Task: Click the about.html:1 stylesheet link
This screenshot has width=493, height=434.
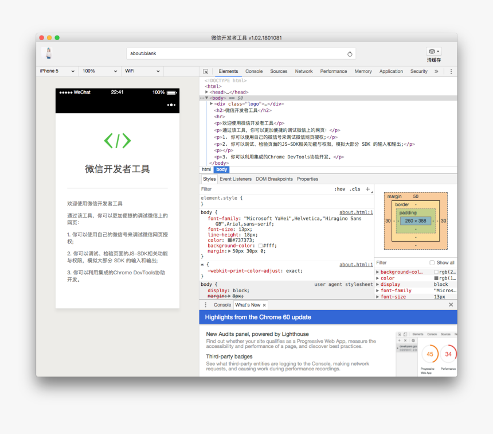Action: pos(357,212)
